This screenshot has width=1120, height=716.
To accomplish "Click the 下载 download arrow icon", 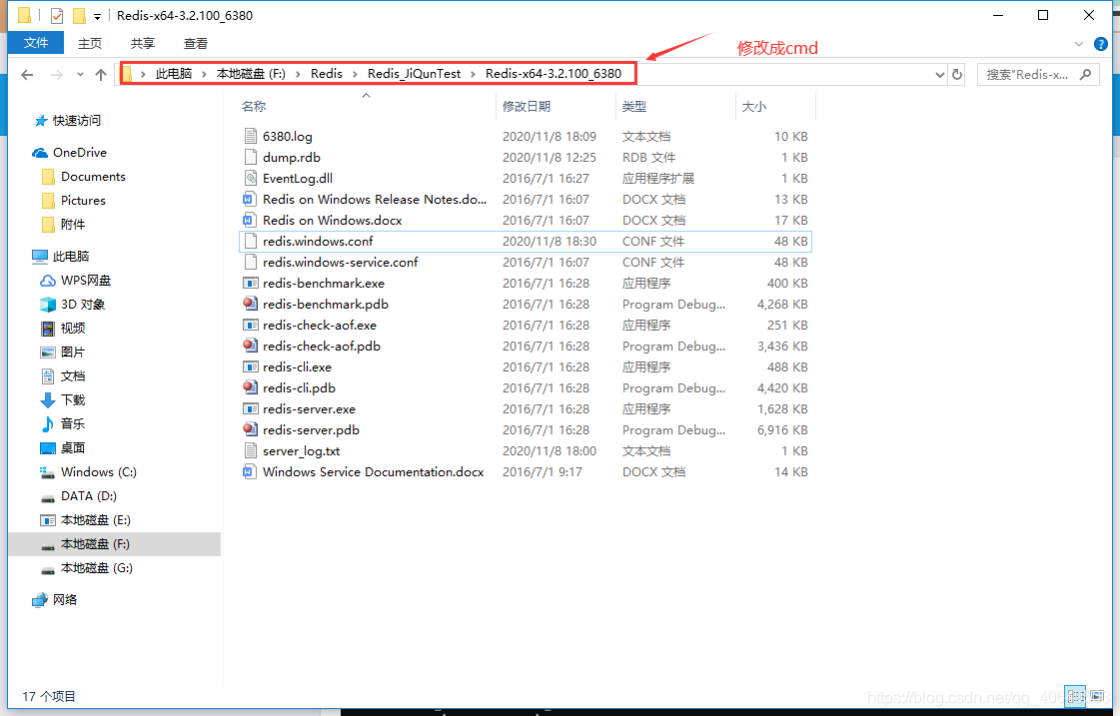I will (x=48, y=400).
